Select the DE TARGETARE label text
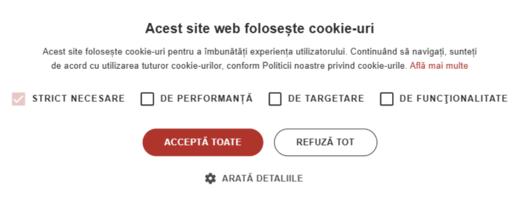The image size is (512, 206). point(326,98)
